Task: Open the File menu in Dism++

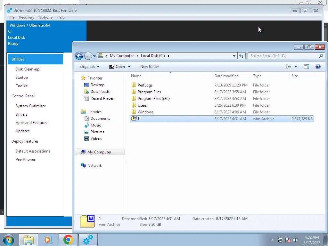Action: click(x=12, y=17)
